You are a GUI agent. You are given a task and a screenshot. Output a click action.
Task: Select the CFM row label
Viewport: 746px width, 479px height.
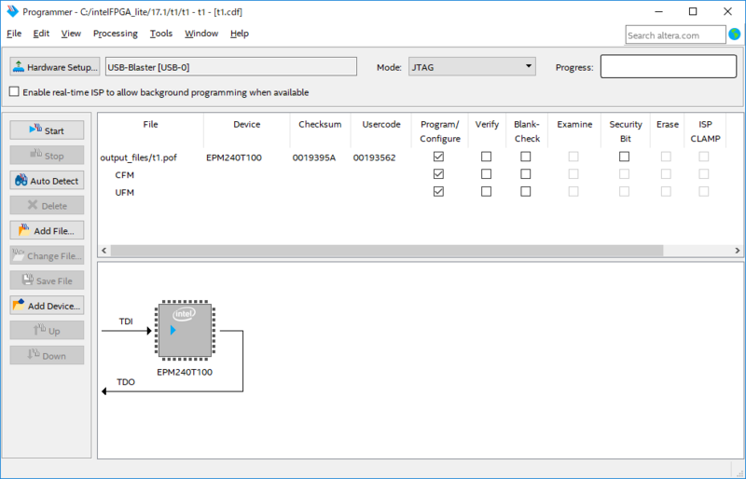[x=124, y=175]
